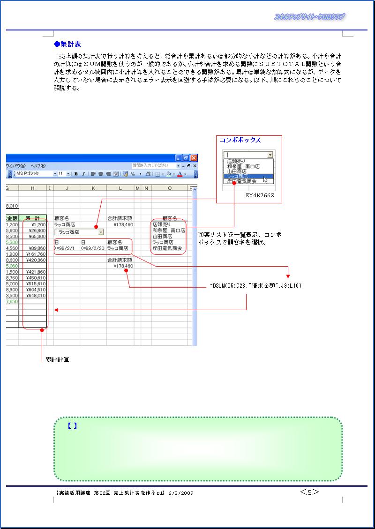Open the ウィンドウ(W) menu
This screenshot has height=529, width=375.
(x=16, y=166)
